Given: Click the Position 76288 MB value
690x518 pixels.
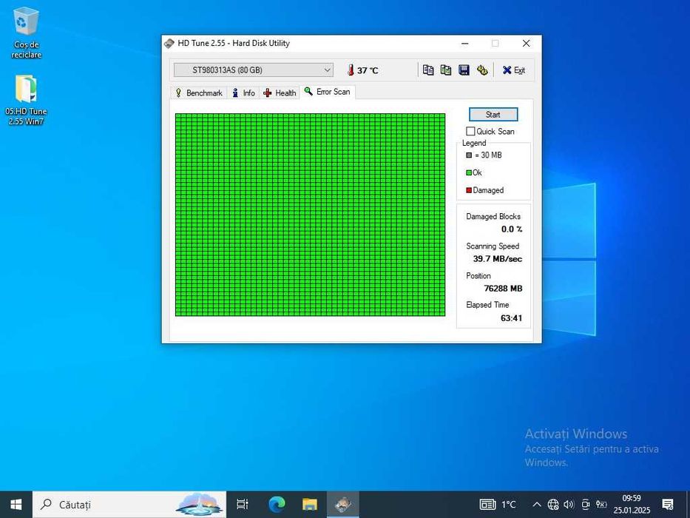Looking at the screenshot, I should click(503, 289).
